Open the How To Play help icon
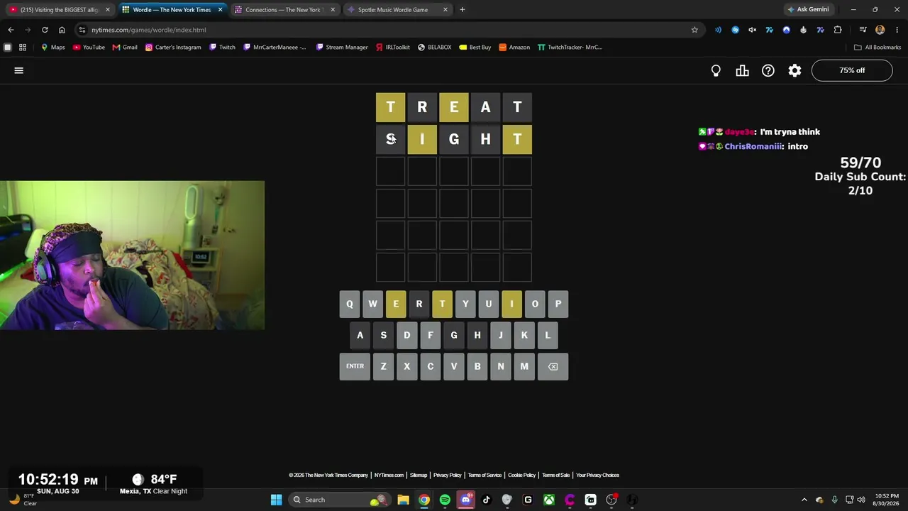 click(x=768, y=70)
